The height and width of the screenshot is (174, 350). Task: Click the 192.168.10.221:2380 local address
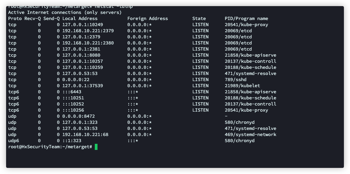click(88, 43)
